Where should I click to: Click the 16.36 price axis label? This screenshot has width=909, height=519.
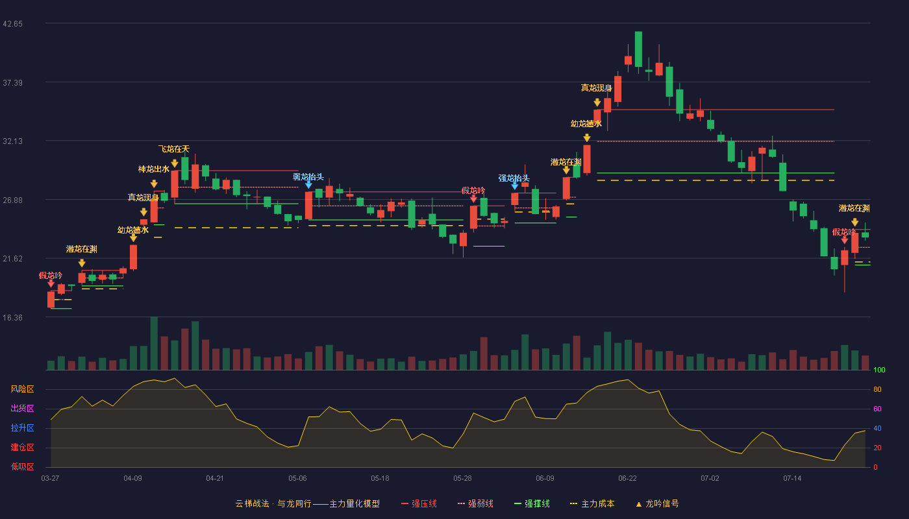(12, 317)
